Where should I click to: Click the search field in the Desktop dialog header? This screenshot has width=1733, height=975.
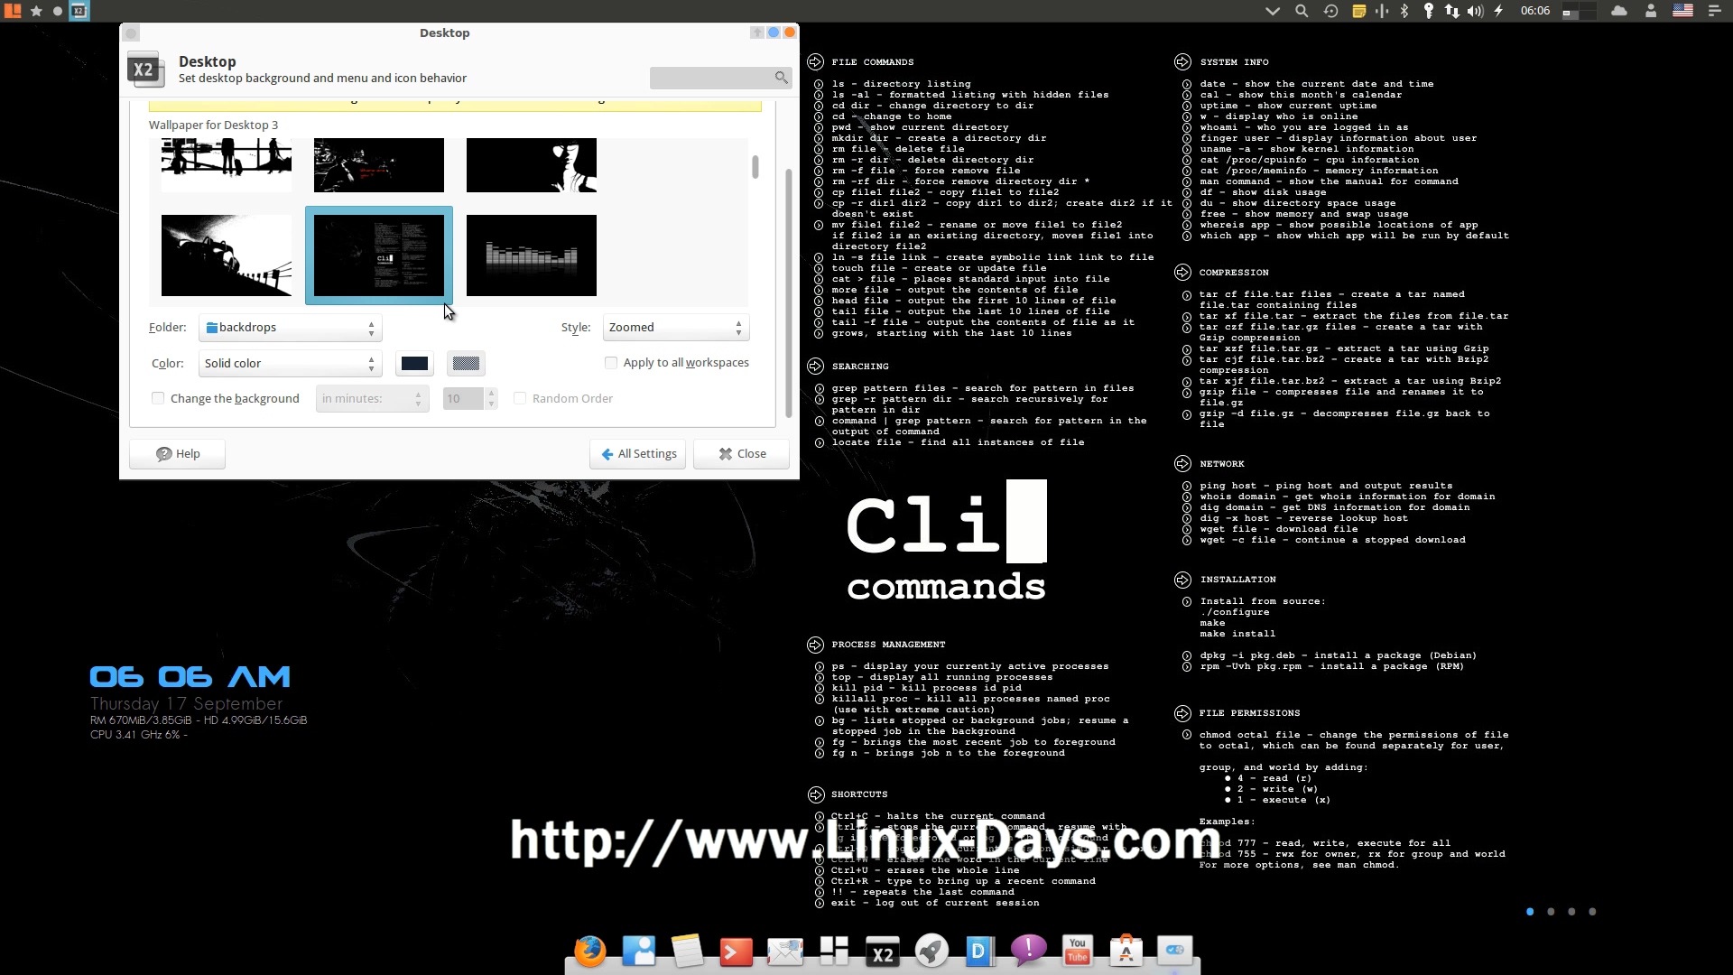click(720, 78)
